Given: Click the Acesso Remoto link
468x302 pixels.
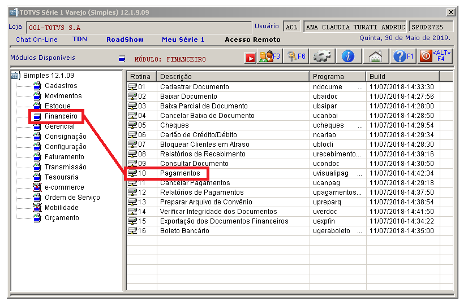Looking at the screenshot, I should tap(252, 40).
